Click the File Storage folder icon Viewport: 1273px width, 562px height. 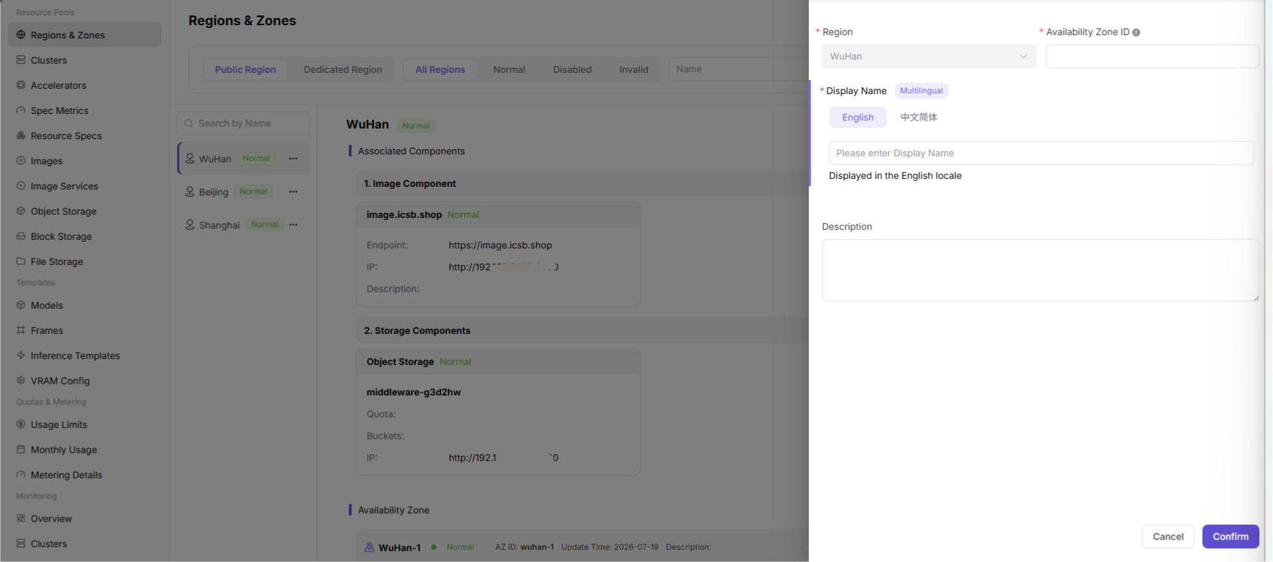point(21,261)
